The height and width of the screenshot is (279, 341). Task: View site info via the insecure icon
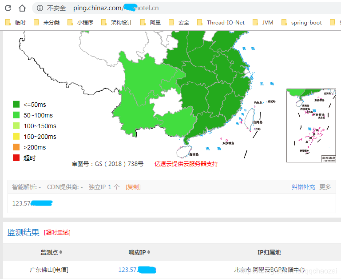click(40, 8)
